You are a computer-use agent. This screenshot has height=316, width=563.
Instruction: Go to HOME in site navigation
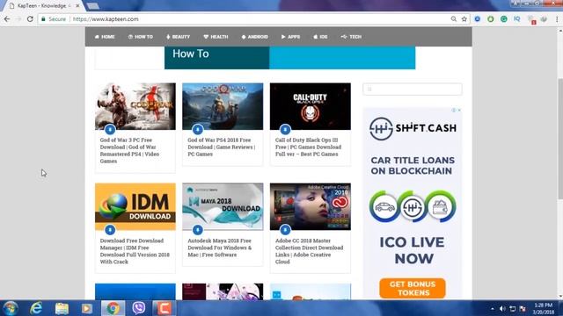[x=105, y=37]
